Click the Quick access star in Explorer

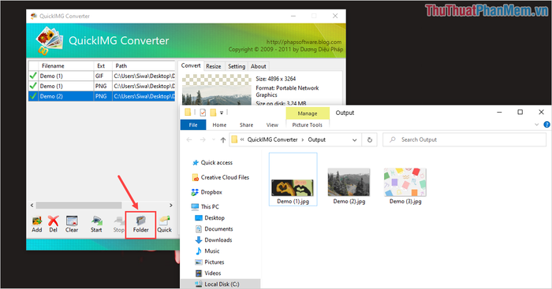196,163
